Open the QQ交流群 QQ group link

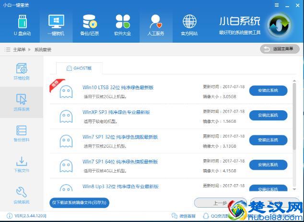216,216
